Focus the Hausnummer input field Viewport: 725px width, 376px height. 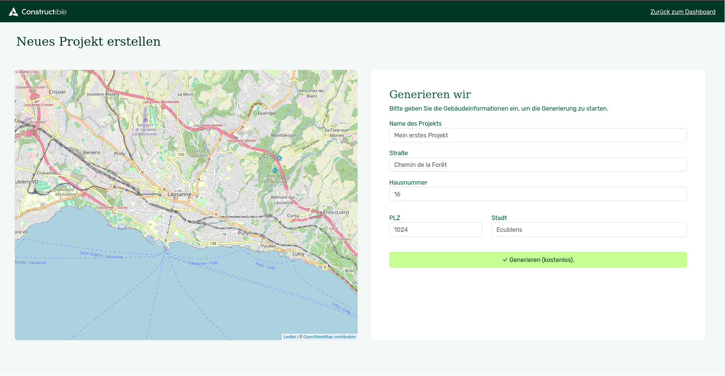pos(538,194)
